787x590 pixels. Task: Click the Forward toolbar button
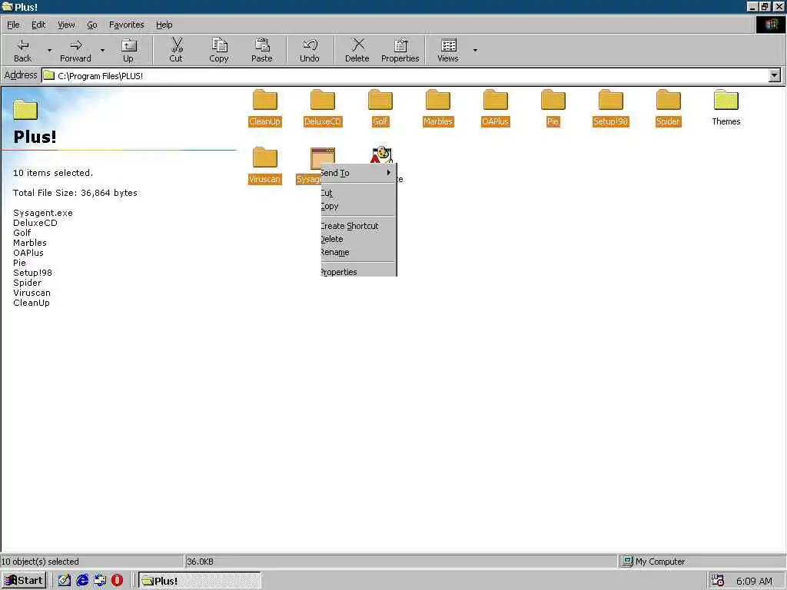76,50
